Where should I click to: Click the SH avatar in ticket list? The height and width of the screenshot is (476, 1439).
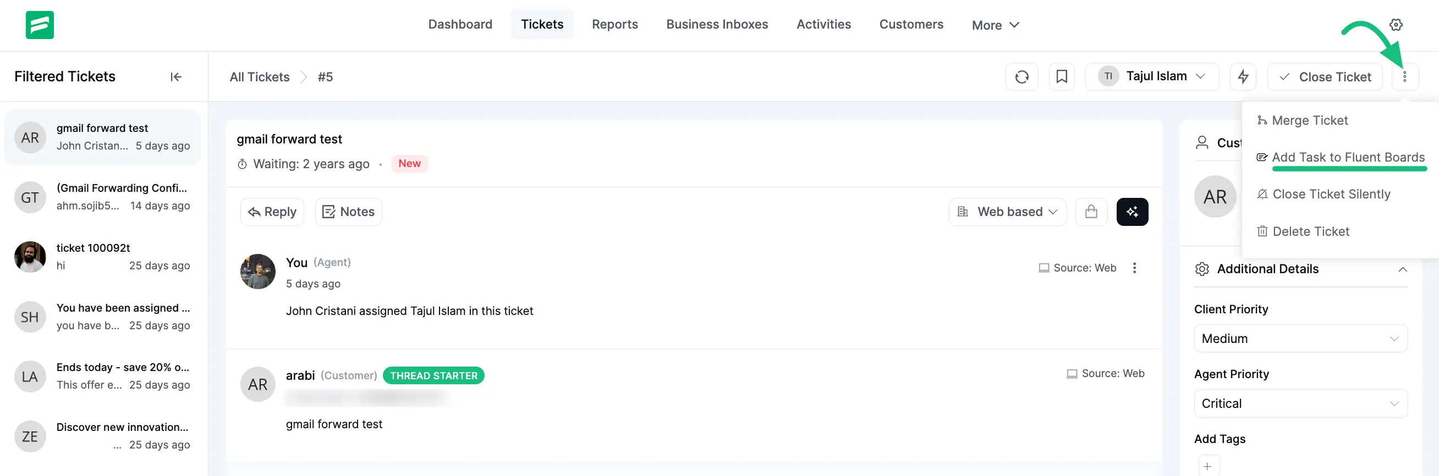click(x=30, y=317)
